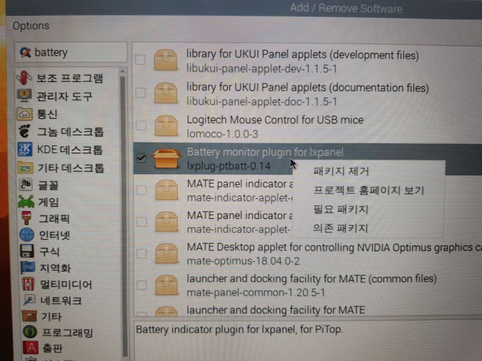
Task: Select the 보조 프로그램 category icon
Action: point(24,78)
